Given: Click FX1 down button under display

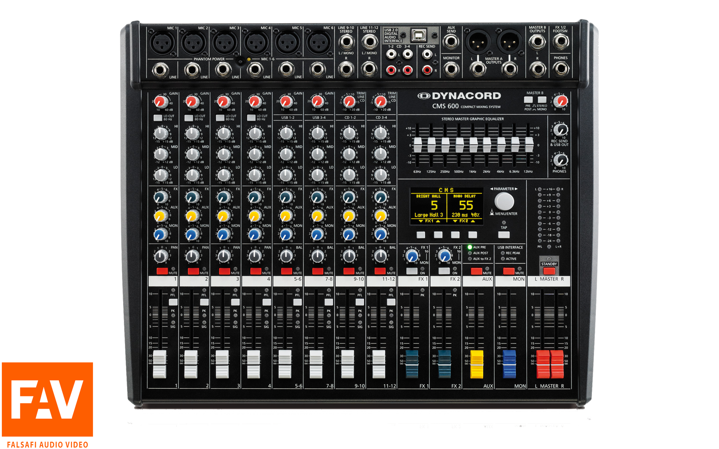Looking at the screenshot, I should (421, 235).
